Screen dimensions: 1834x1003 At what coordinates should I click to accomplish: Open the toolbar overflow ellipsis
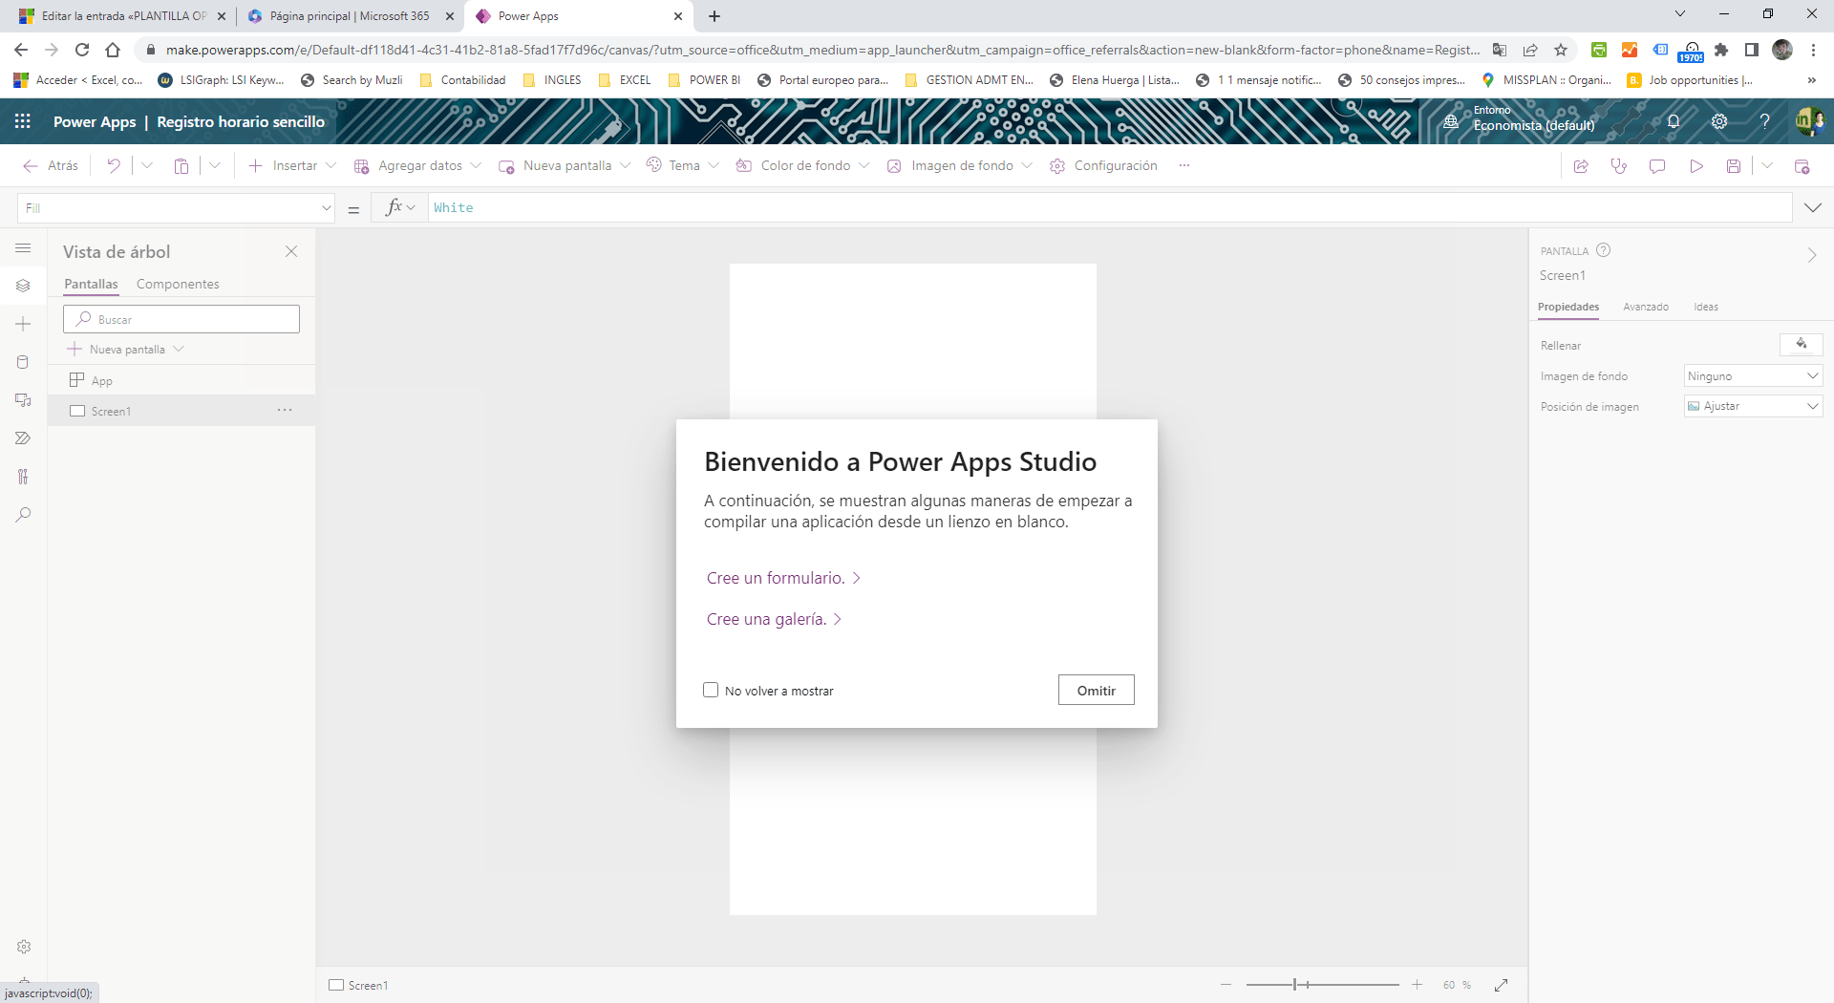tap(1184, 165)
